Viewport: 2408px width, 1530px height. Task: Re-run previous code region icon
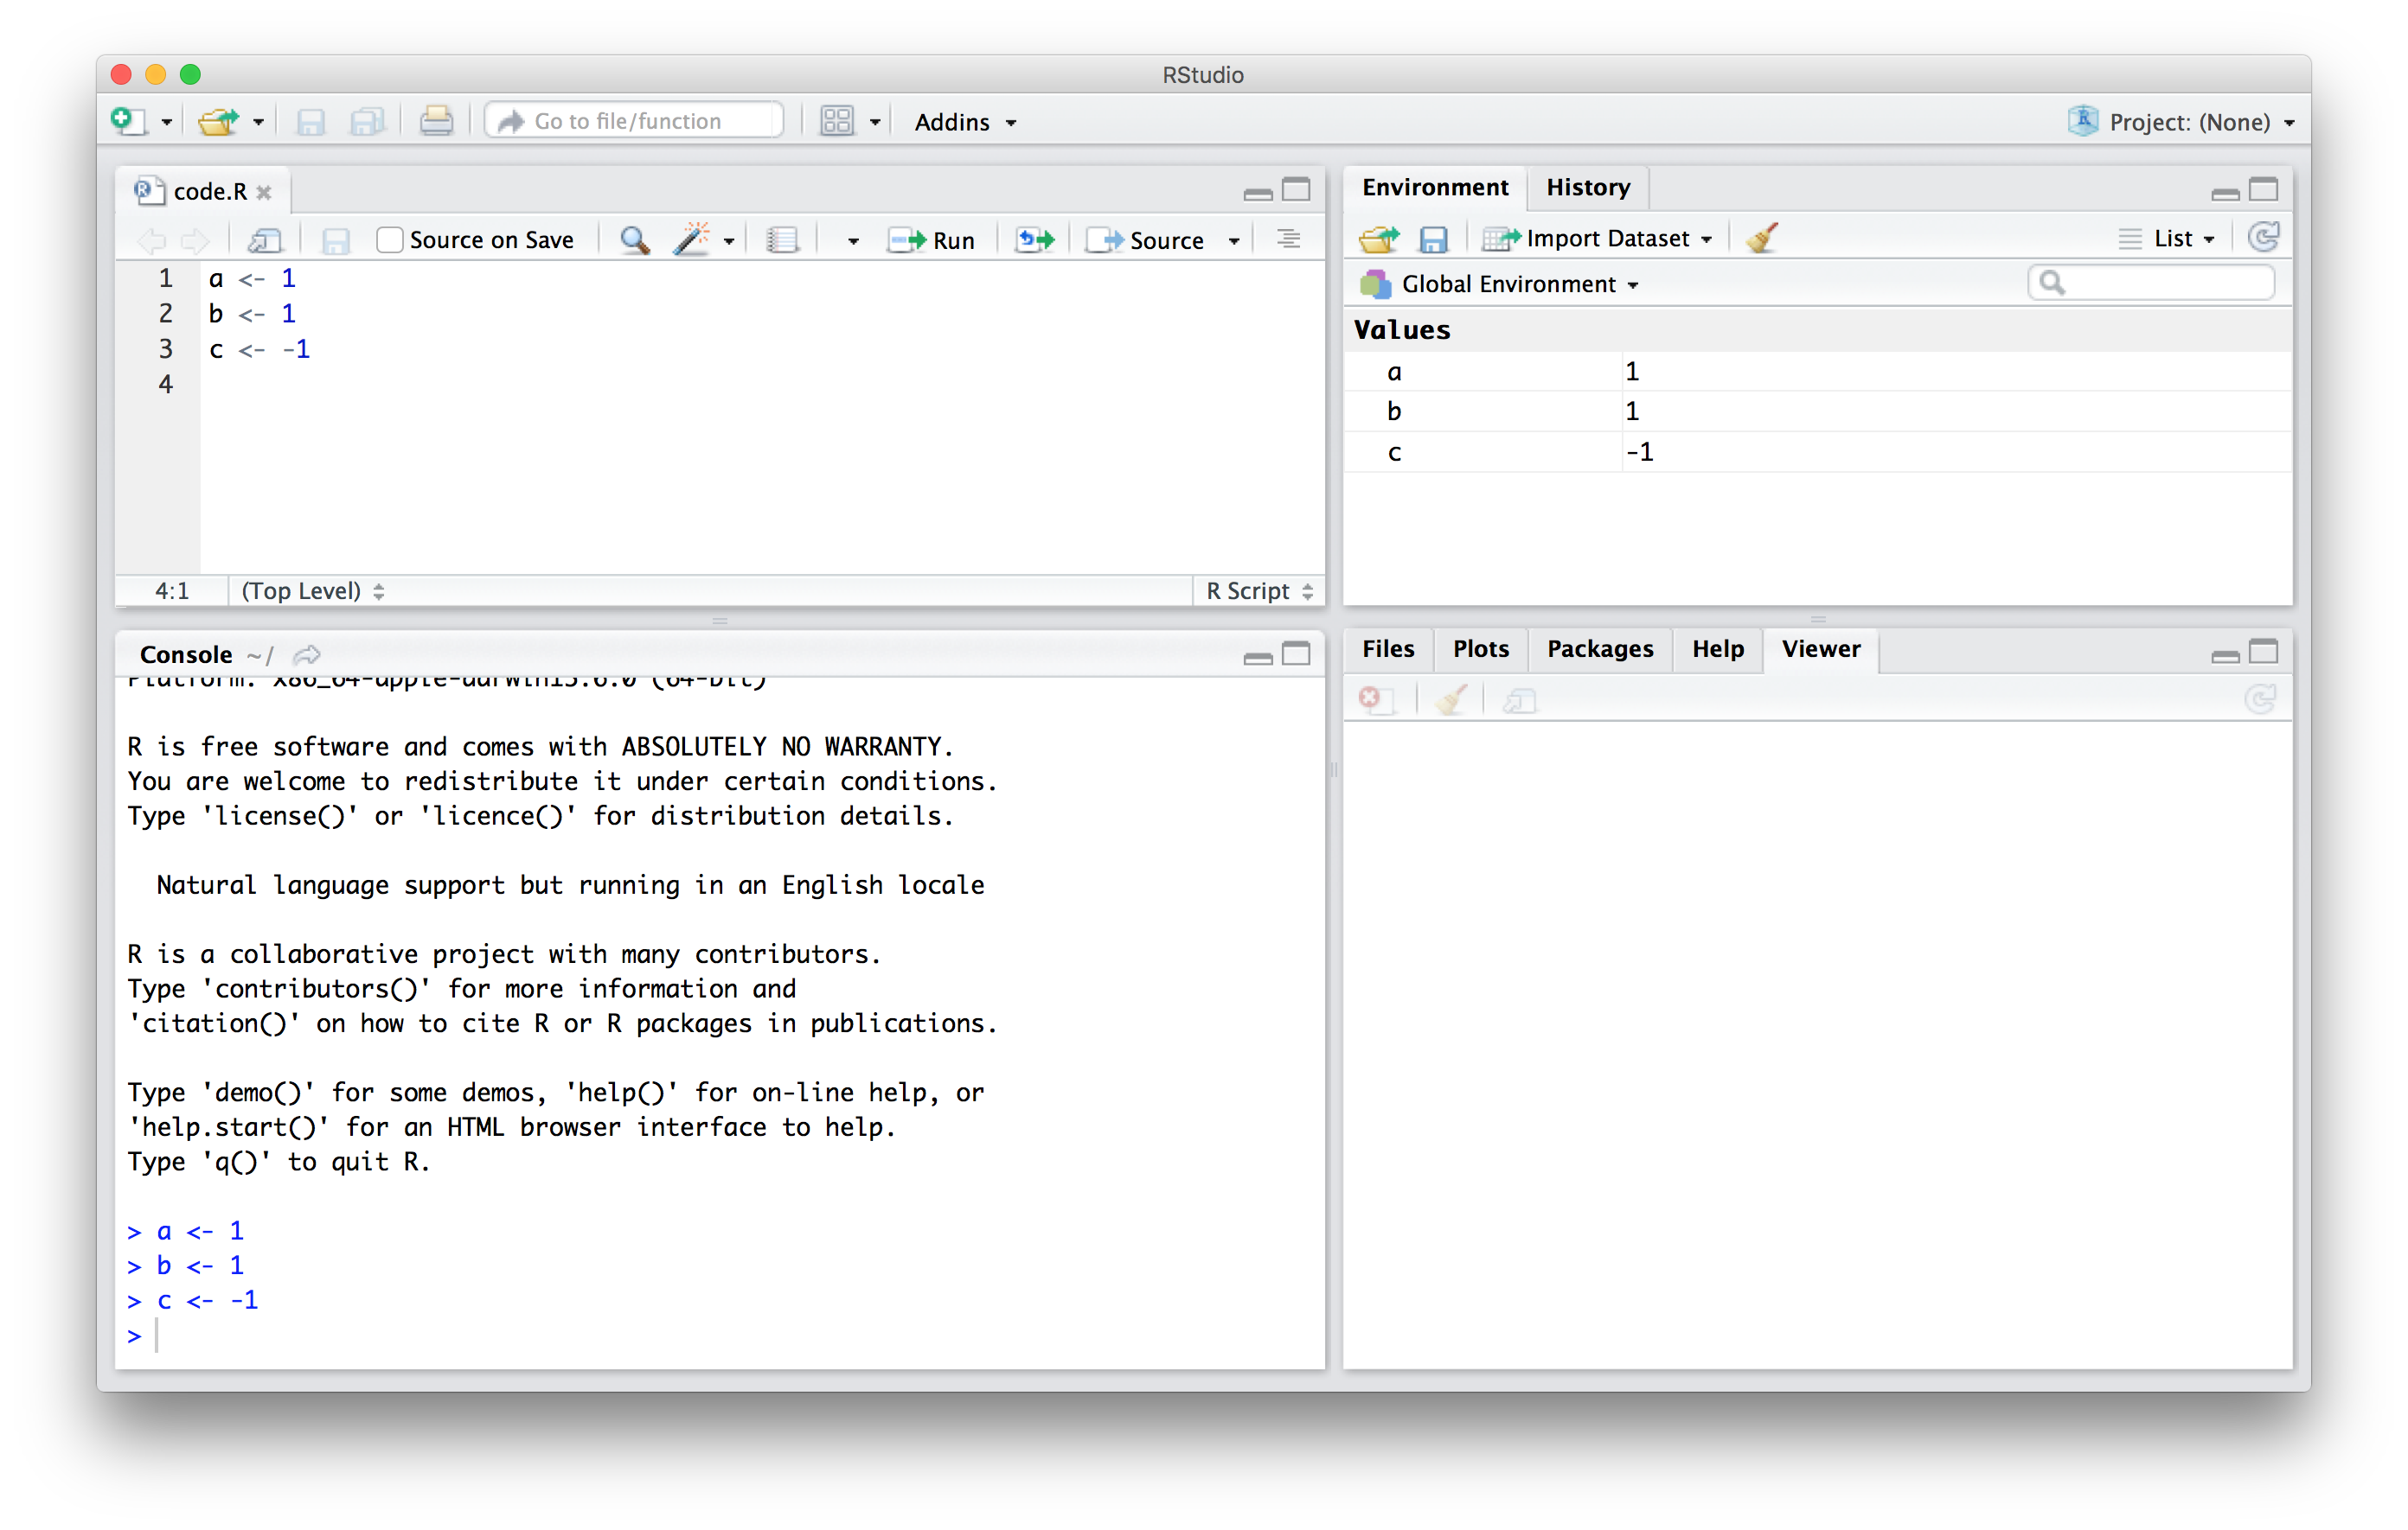pos(1035,239)
